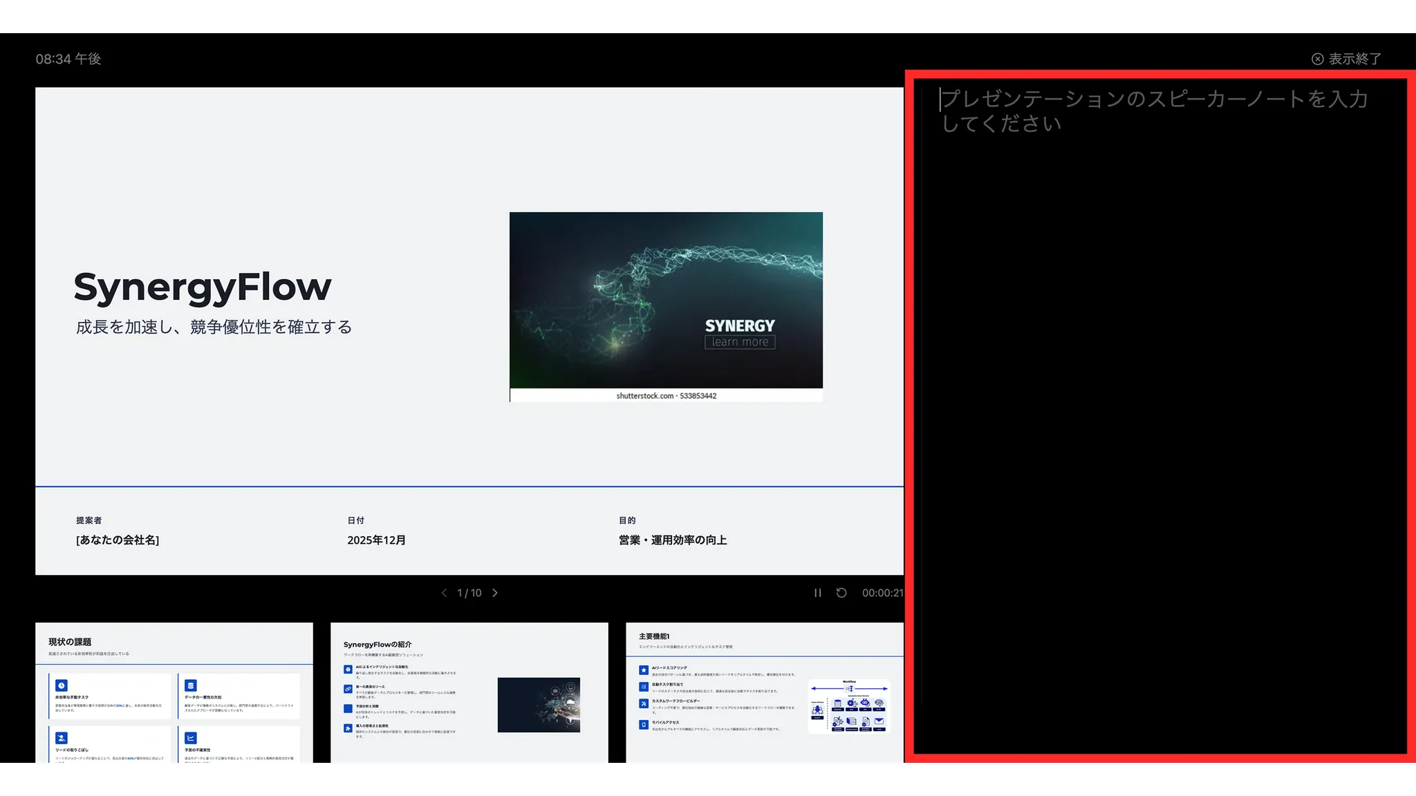Screen dimensions: 1416x796
Task: Click the SynergyFlow title on current slide
Action: [x=203, y=287]
